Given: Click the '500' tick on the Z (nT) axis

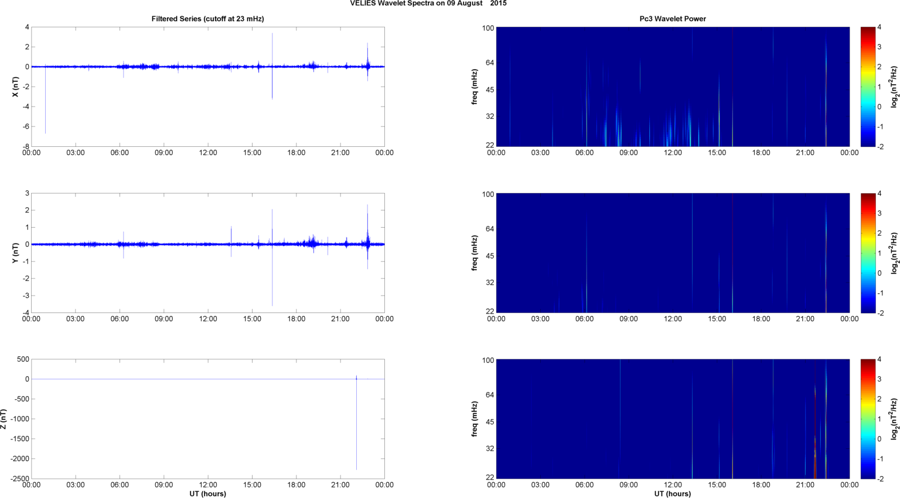Looking at the screenshot, I should pos(23,359).
